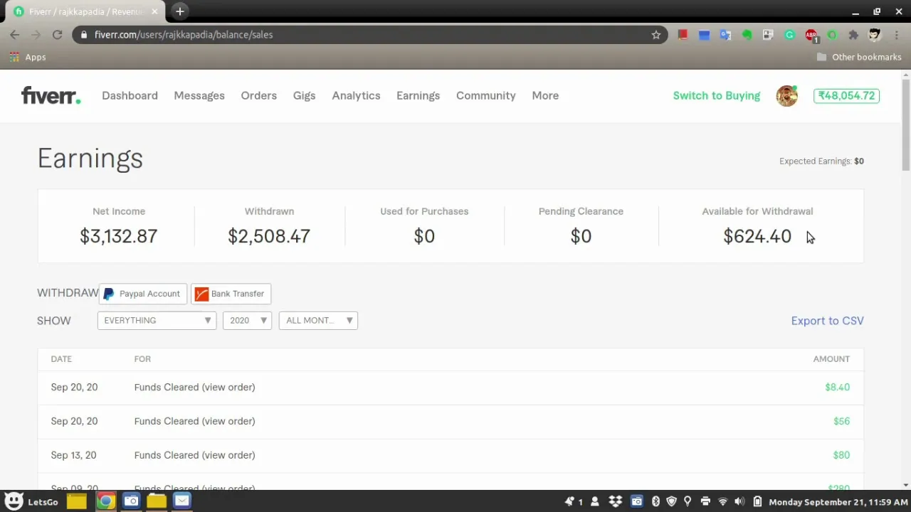This screenshot has width=911, height=512.
Task: Open the Orders menu
Action: click(x=258, y=95)
